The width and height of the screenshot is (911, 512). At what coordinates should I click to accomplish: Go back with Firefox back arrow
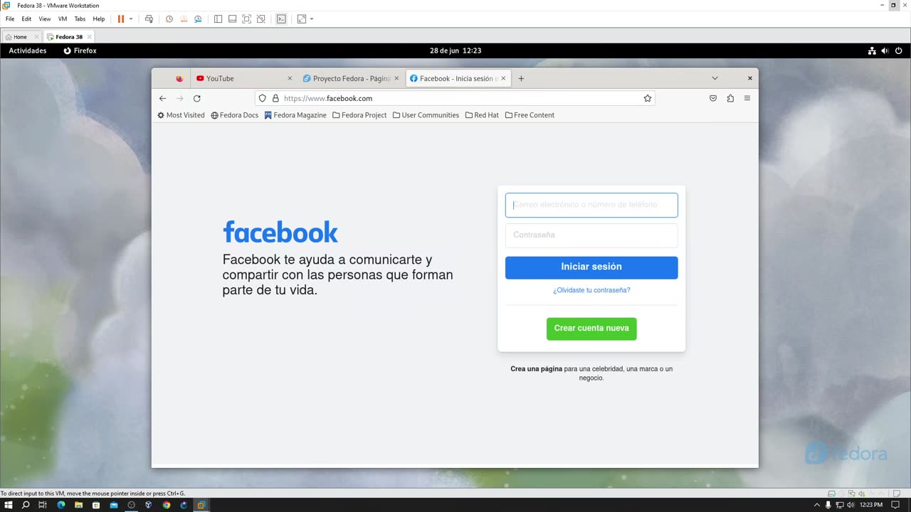click(x=162, y=98)
